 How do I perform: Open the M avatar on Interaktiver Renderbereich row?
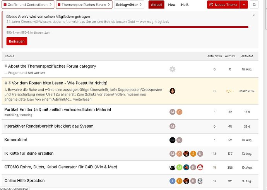[x=172, y=126]
